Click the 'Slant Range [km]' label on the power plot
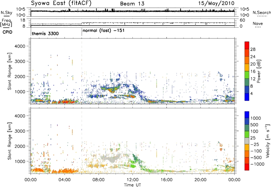271x187 pixels. (9, 72)
